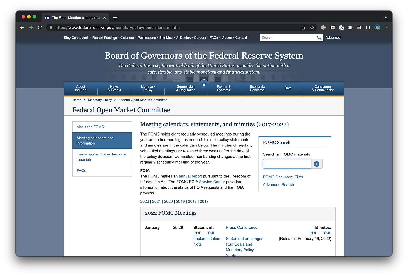Image resolution: width=408 pixels, height=277 pixels.
Task: Open the FOMC Document Filter link
Action: [x=283, y=177]
